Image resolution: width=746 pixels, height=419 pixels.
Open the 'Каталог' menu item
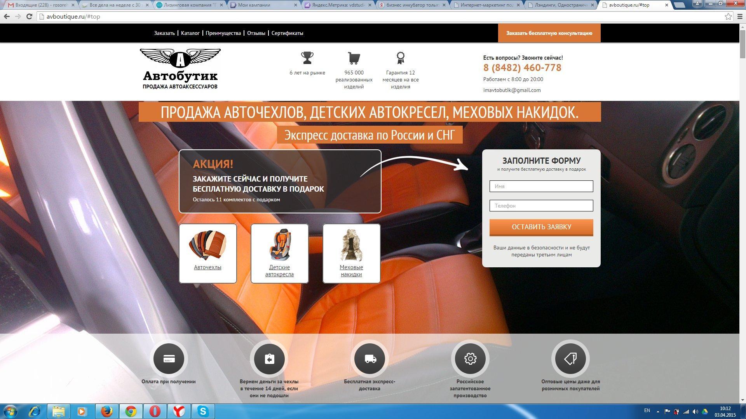coord(190,33)
